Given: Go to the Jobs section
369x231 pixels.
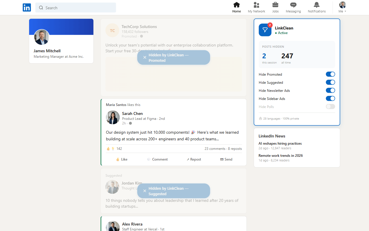Looking at the screenshot, I should [x=275, y=8].
